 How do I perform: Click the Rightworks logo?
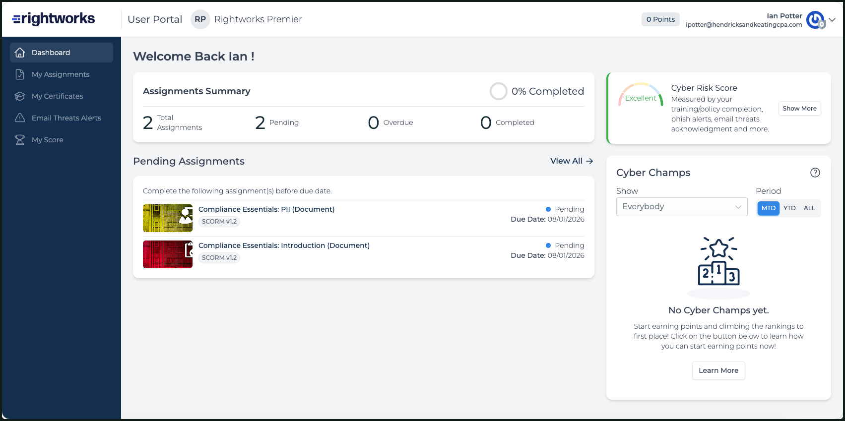(54, 19)
